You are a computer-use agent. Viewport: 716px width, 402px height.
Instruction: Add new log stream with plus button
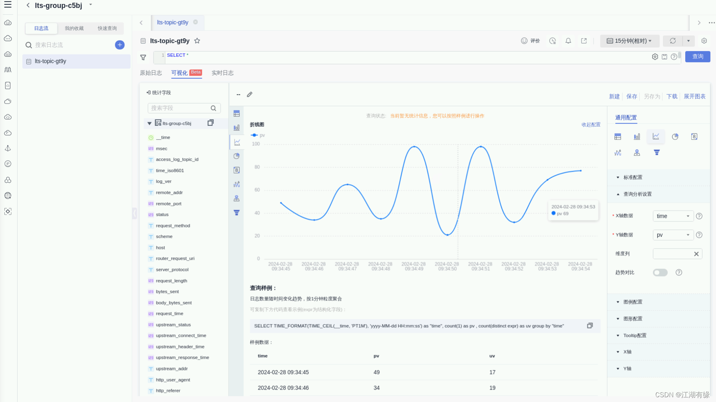[x=120, y=45]
